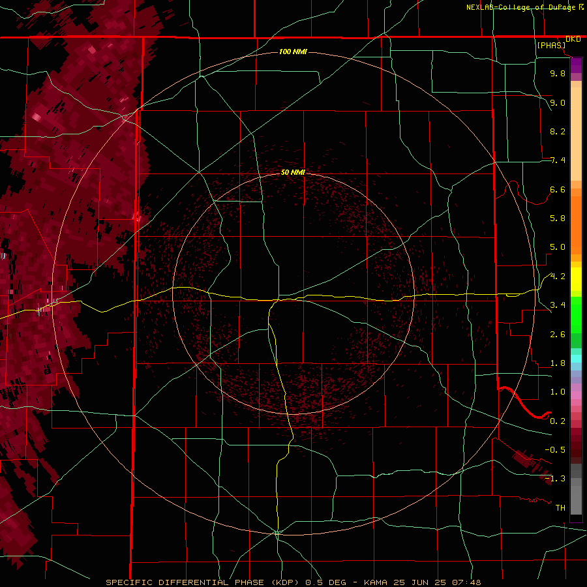The height and width of the screenshot is (587, 587).
Task: Click the "SPECIFIC DIFFERENTIAL PHASE (KDP)" caption
Action: pyautogui.click(x=202, y=582)
